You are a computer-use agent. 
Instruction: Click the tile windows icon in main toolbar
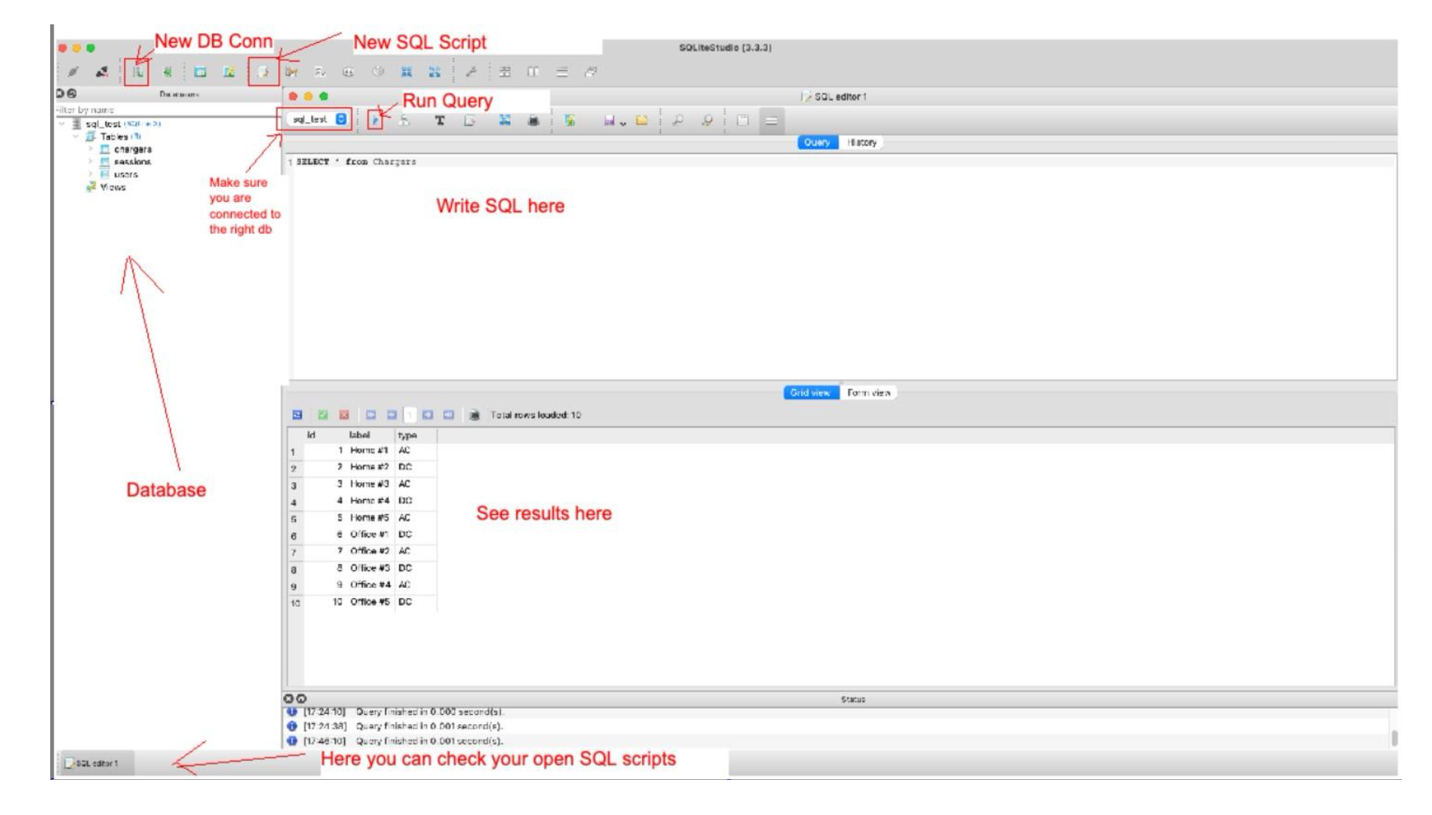pos(505,72)
